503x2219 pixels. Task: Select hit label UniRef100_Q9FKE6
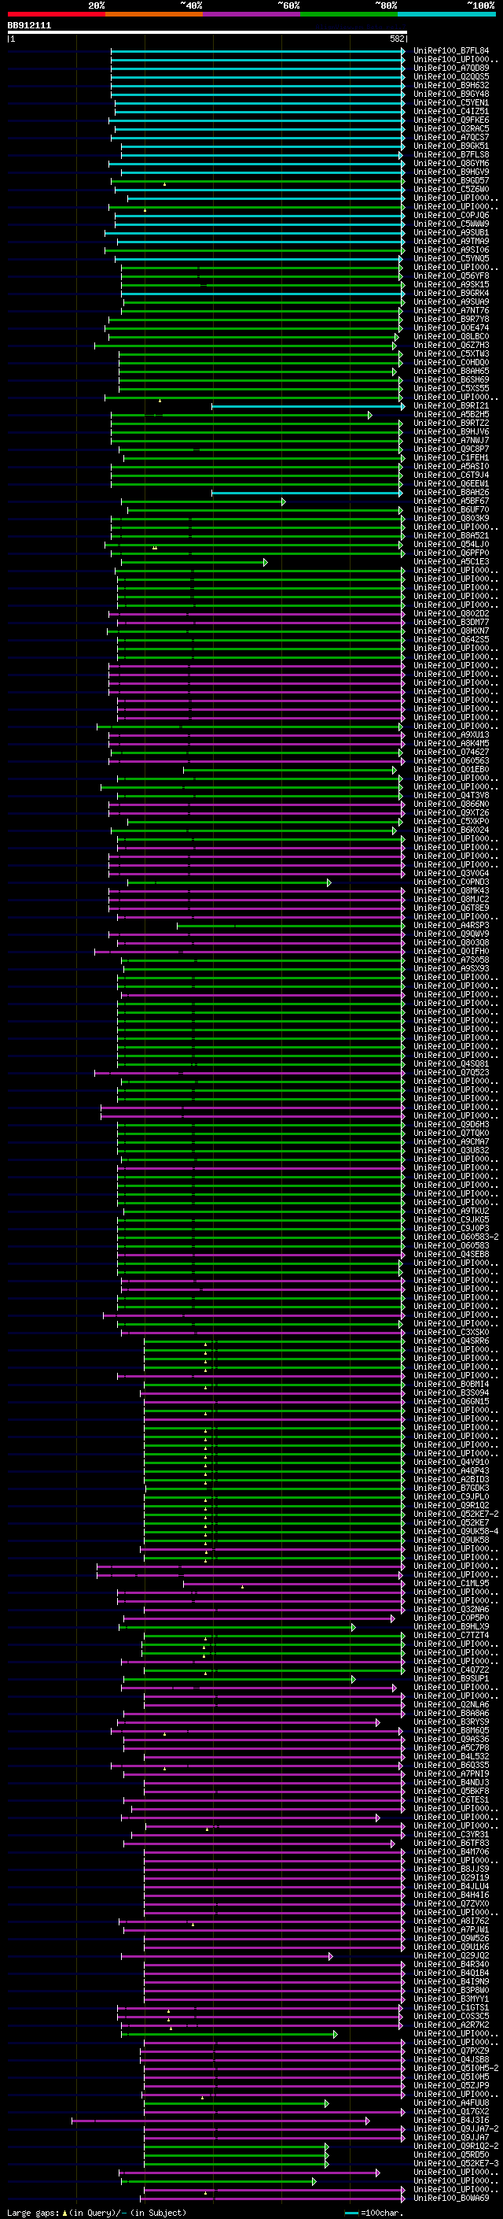450,120
